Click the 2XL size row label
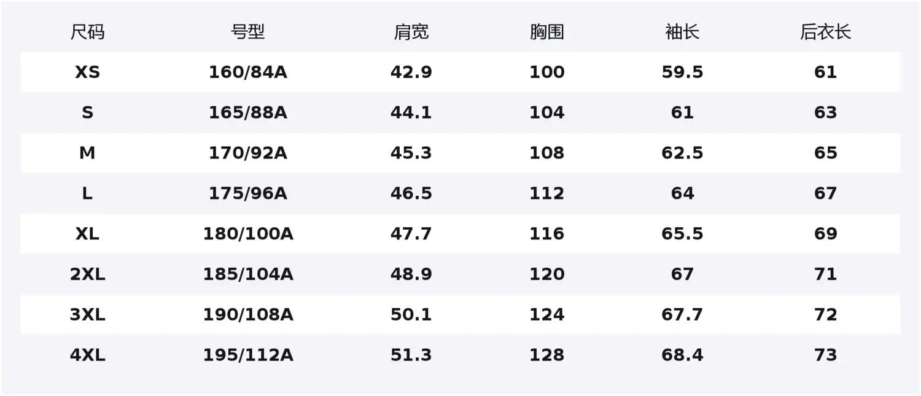The height and width of the screenshot is (396, 921). (x=87, y=274)
